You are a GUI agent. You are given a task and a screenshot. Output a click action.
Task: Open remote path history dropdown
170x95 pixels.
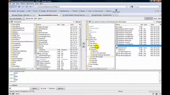point(154,22)
